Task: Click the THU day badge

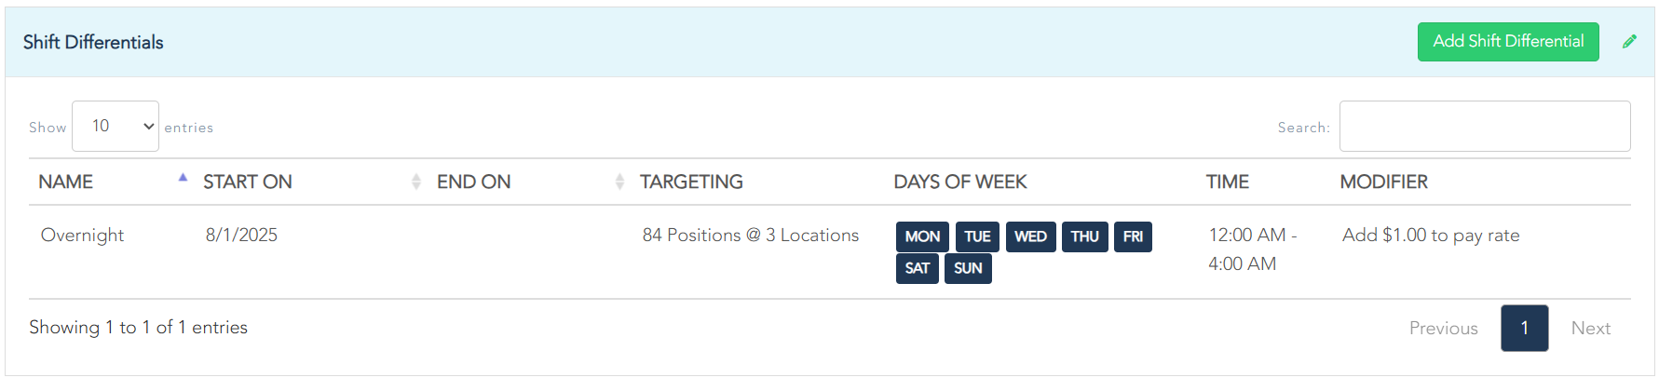Action: [x=1084, y=236]
